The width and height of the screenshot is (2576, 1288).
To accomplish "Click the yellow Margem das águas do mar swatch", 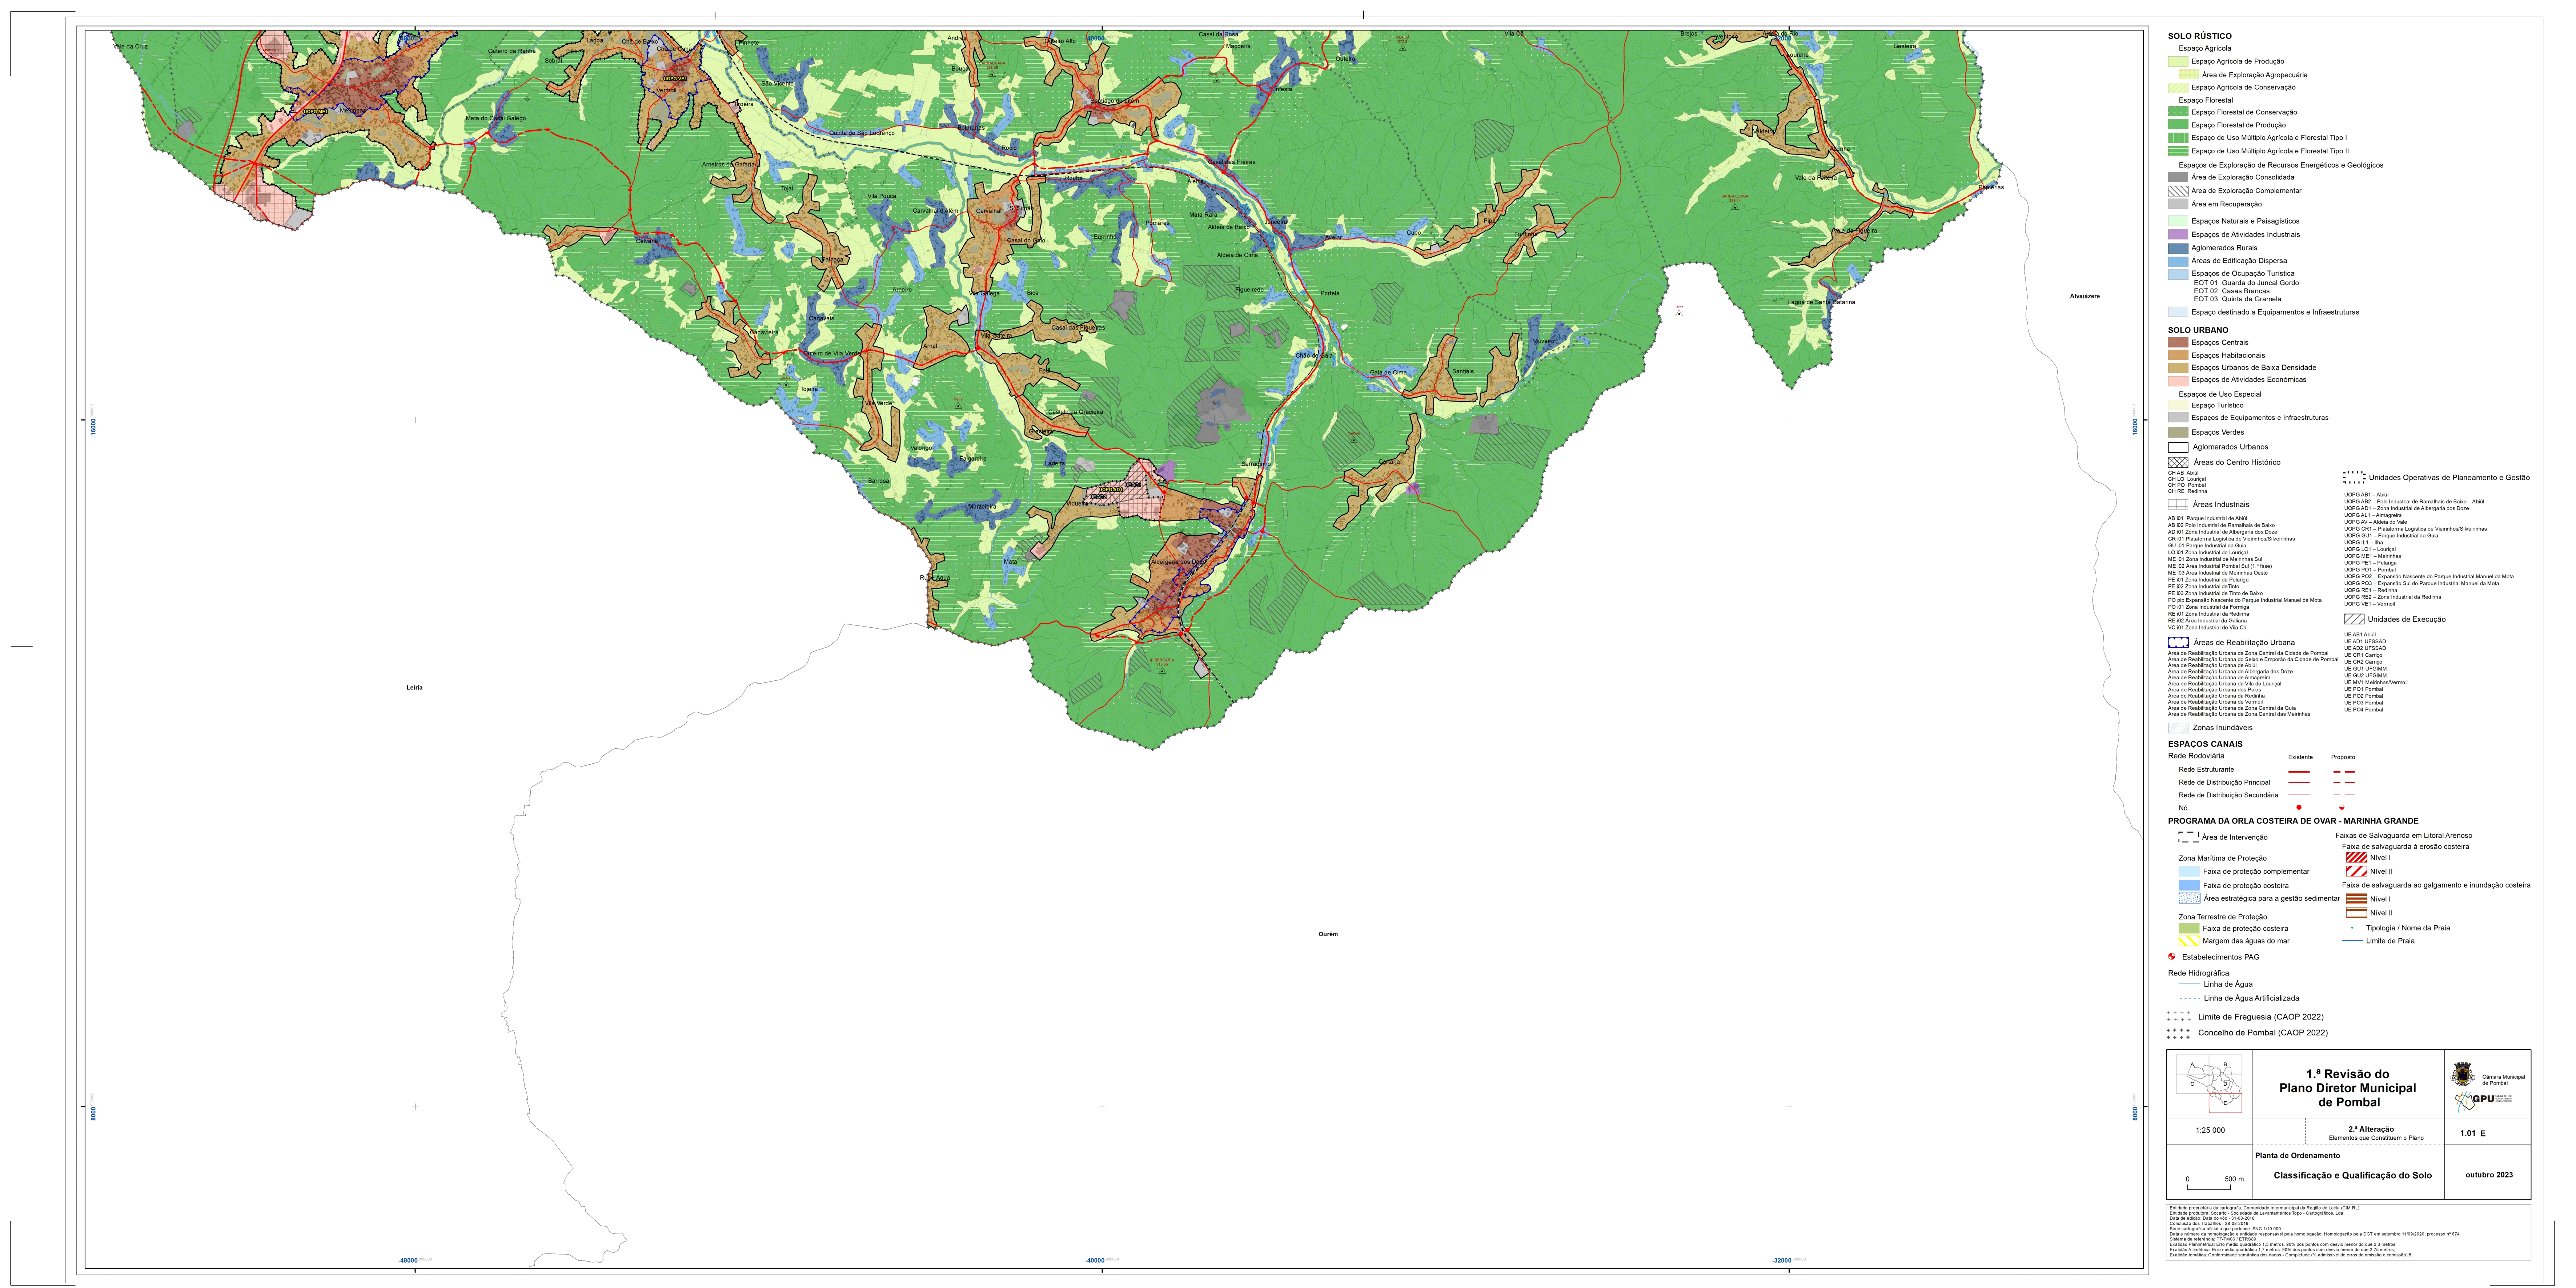I will point(2189,941).
